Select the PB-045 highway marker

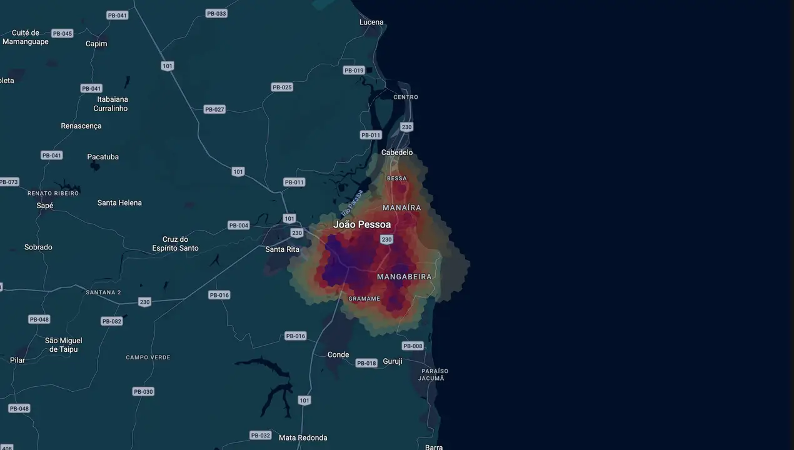(x=63, y=33)
